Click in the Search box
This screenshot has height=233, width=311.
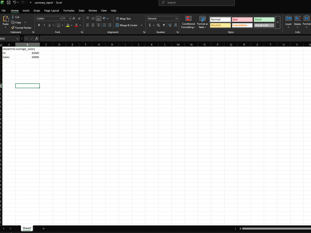[x=197, y=2]
